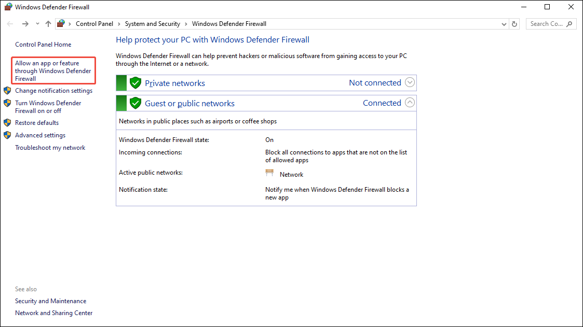Close the Windows Defender Firewall window
Image resolution: width=583 pixels, height=327 pixels.
tap(571, 7)
